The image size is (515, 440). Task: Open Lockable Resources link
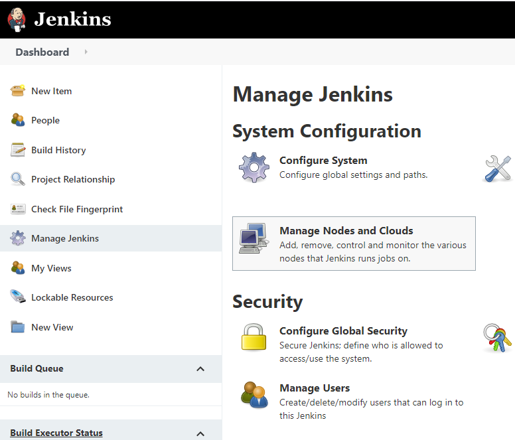[x=72, y=297]
